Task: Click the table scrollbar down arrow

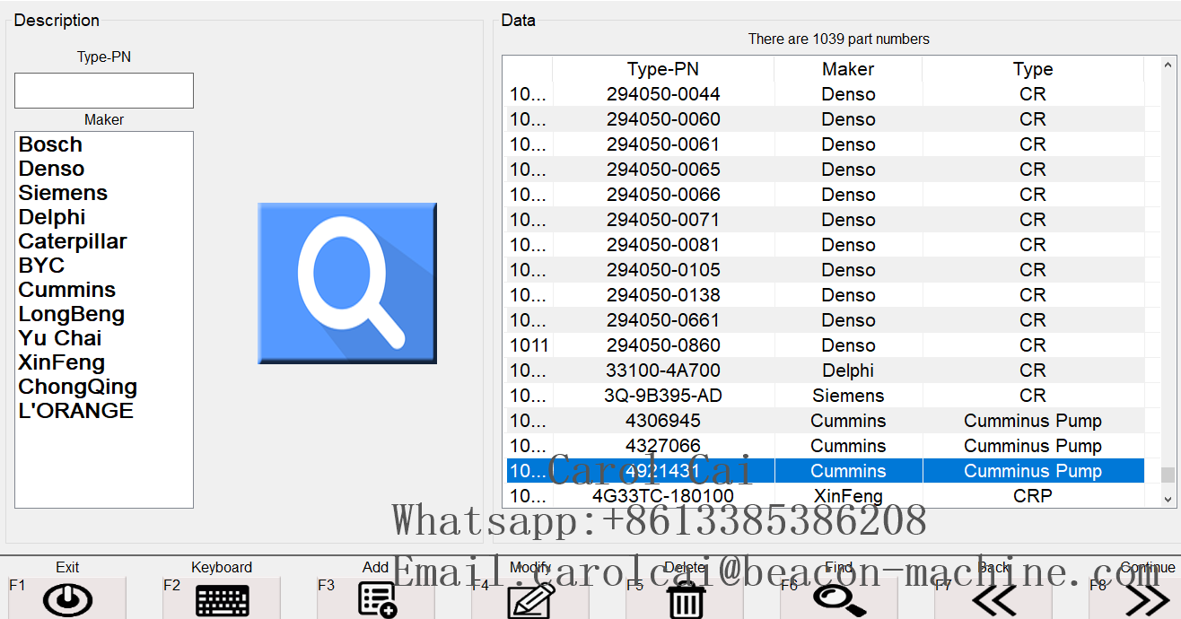Action: pyautogui.click(x=1168, y=499)
